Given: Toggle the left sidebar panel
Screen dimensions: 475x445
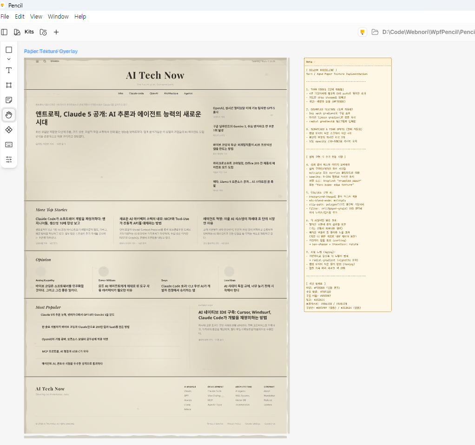Looking at the screenshot, I should (x=4, y=32).
